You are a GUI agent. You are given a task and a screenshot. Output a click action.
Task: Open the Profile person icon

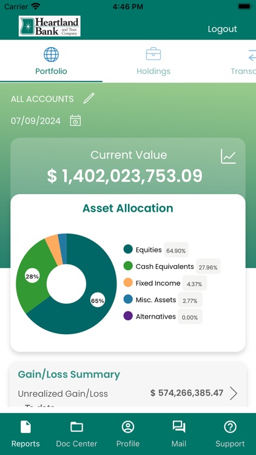click(x=128, y=427)
